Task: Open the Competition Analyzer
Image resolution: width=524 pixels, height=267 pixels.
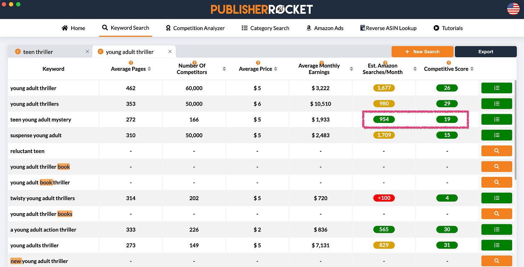Action: tap(195, 28)
